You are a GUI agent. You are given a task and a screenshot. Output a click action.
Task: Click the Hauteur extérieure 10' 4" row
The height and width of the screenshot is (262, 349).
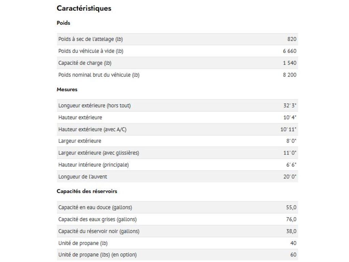(x=177, y=117)
